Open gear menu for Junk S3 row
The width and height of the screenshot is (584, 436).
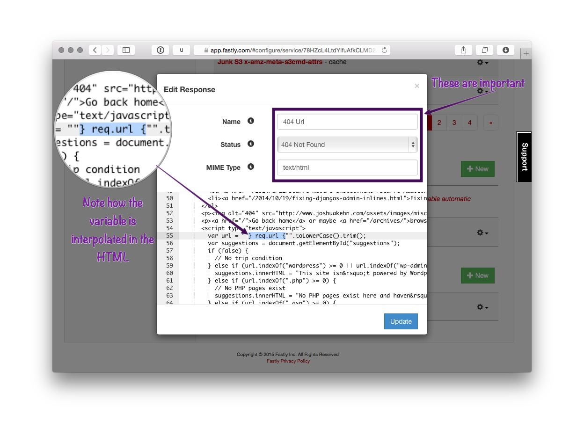point(482,62)
